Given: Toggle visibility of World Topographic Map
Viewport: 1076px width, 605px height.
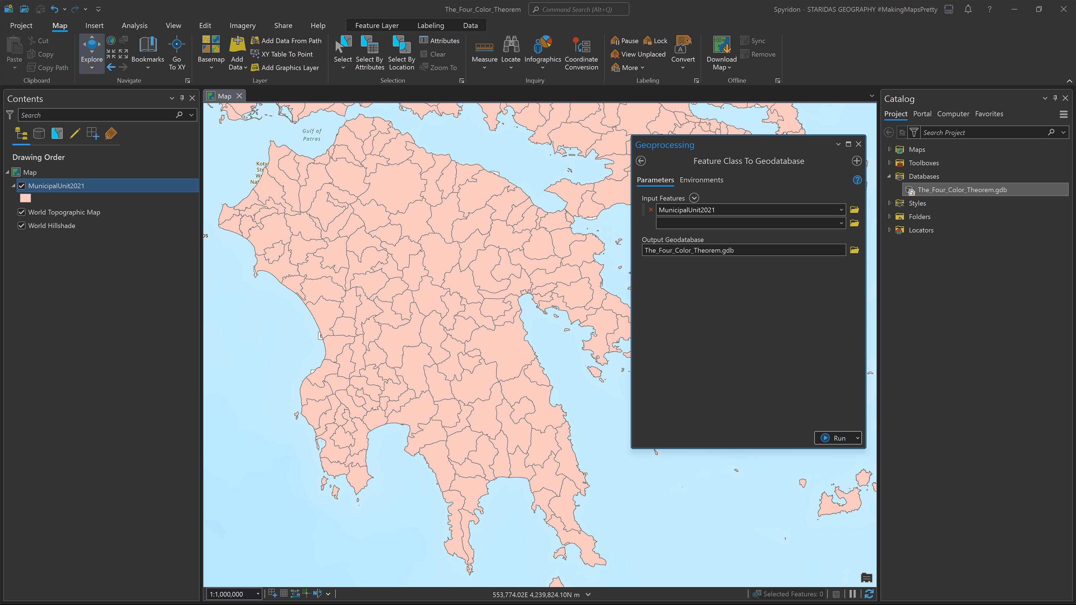Looking at the screenshot, I should (x=22, y=212).
